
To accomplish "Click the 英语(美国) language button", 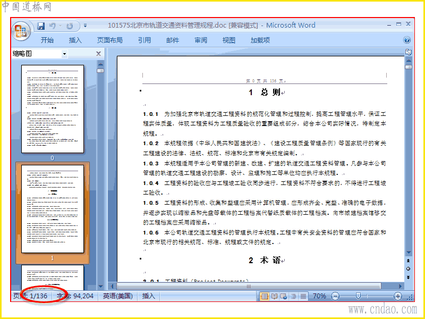I will (117, 296).
